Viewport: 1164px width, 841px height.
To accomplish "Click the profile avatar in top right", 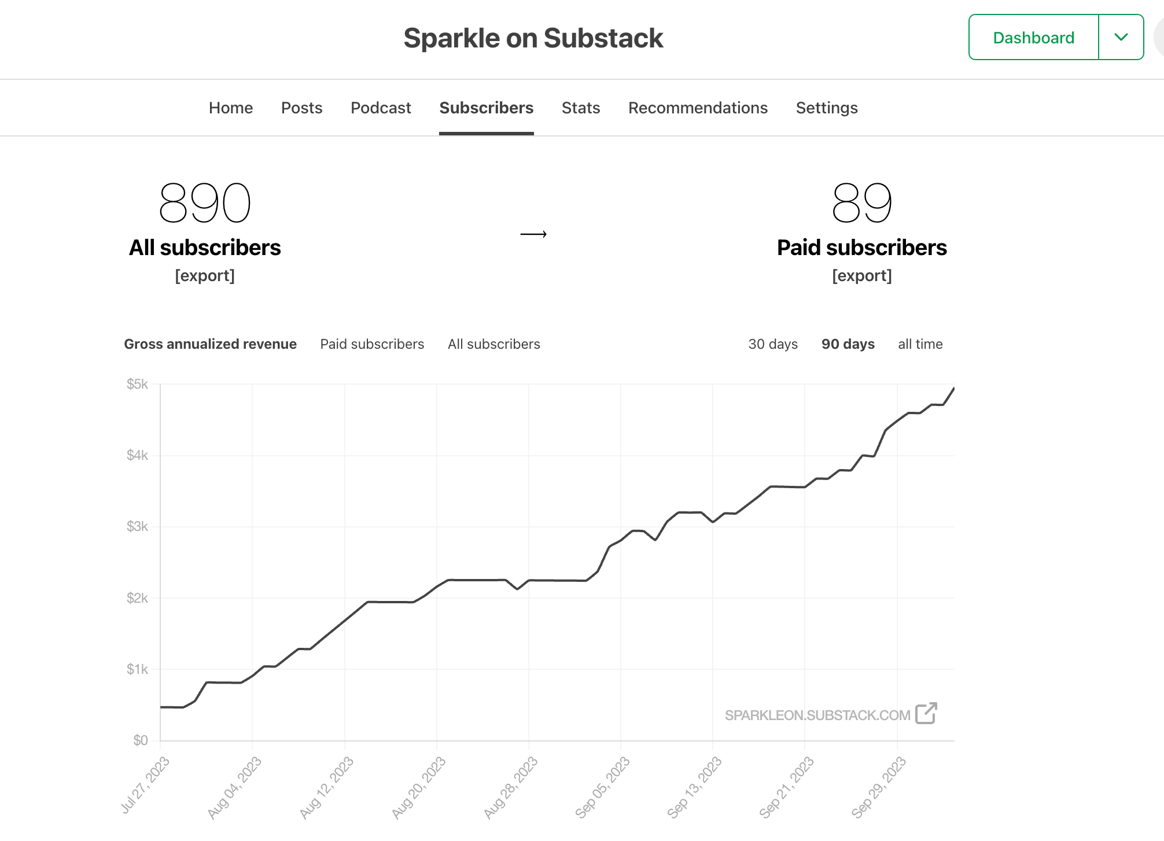I will coord(1159,37).
